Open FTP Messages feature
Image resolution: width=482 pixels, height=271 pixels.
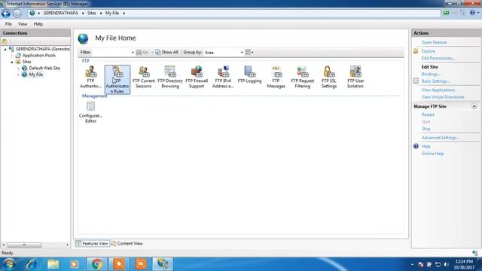pos(276,77)
